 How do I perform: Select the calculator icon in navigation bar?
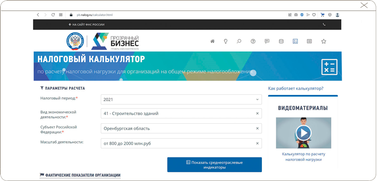point(295,42)
